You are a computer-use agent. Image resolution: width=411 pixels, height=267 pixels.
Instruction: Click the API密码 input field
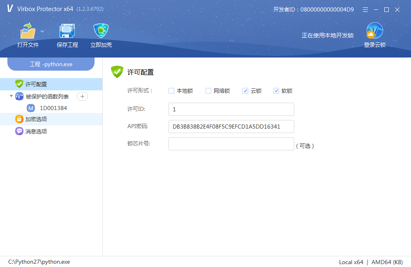(231, 127)
